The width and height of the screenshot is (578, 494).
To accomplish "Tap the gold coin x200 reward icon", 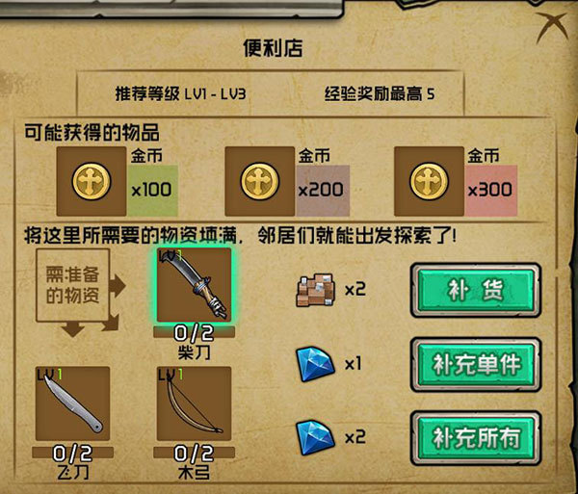I will click(x=260, y=181).
